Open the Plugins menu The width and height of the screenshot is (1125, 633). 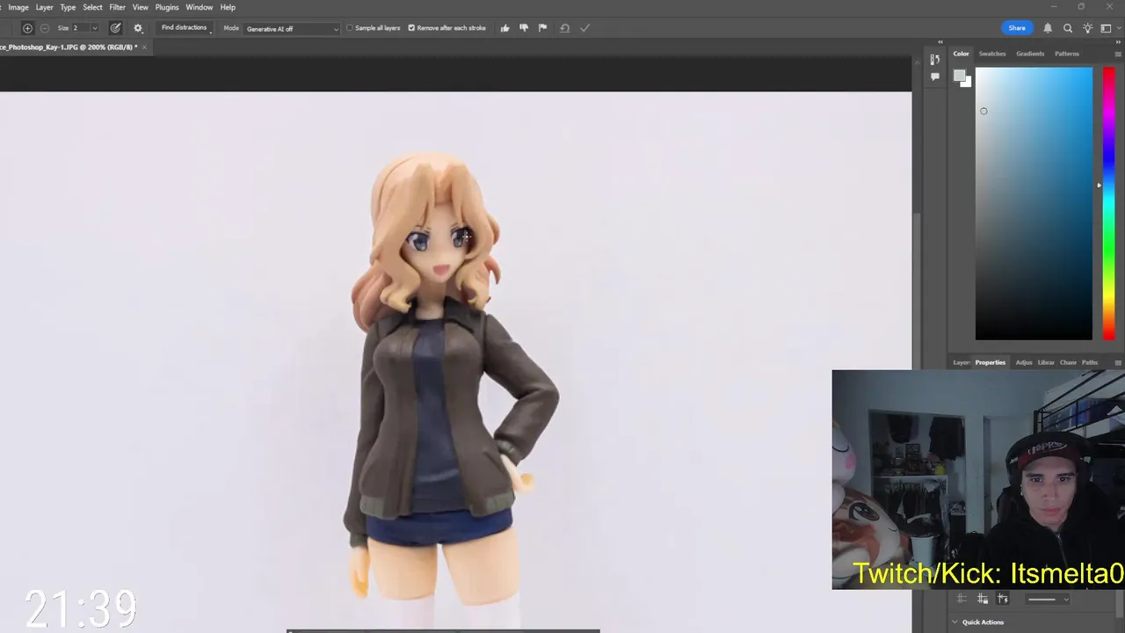click(x=167, y=7)
